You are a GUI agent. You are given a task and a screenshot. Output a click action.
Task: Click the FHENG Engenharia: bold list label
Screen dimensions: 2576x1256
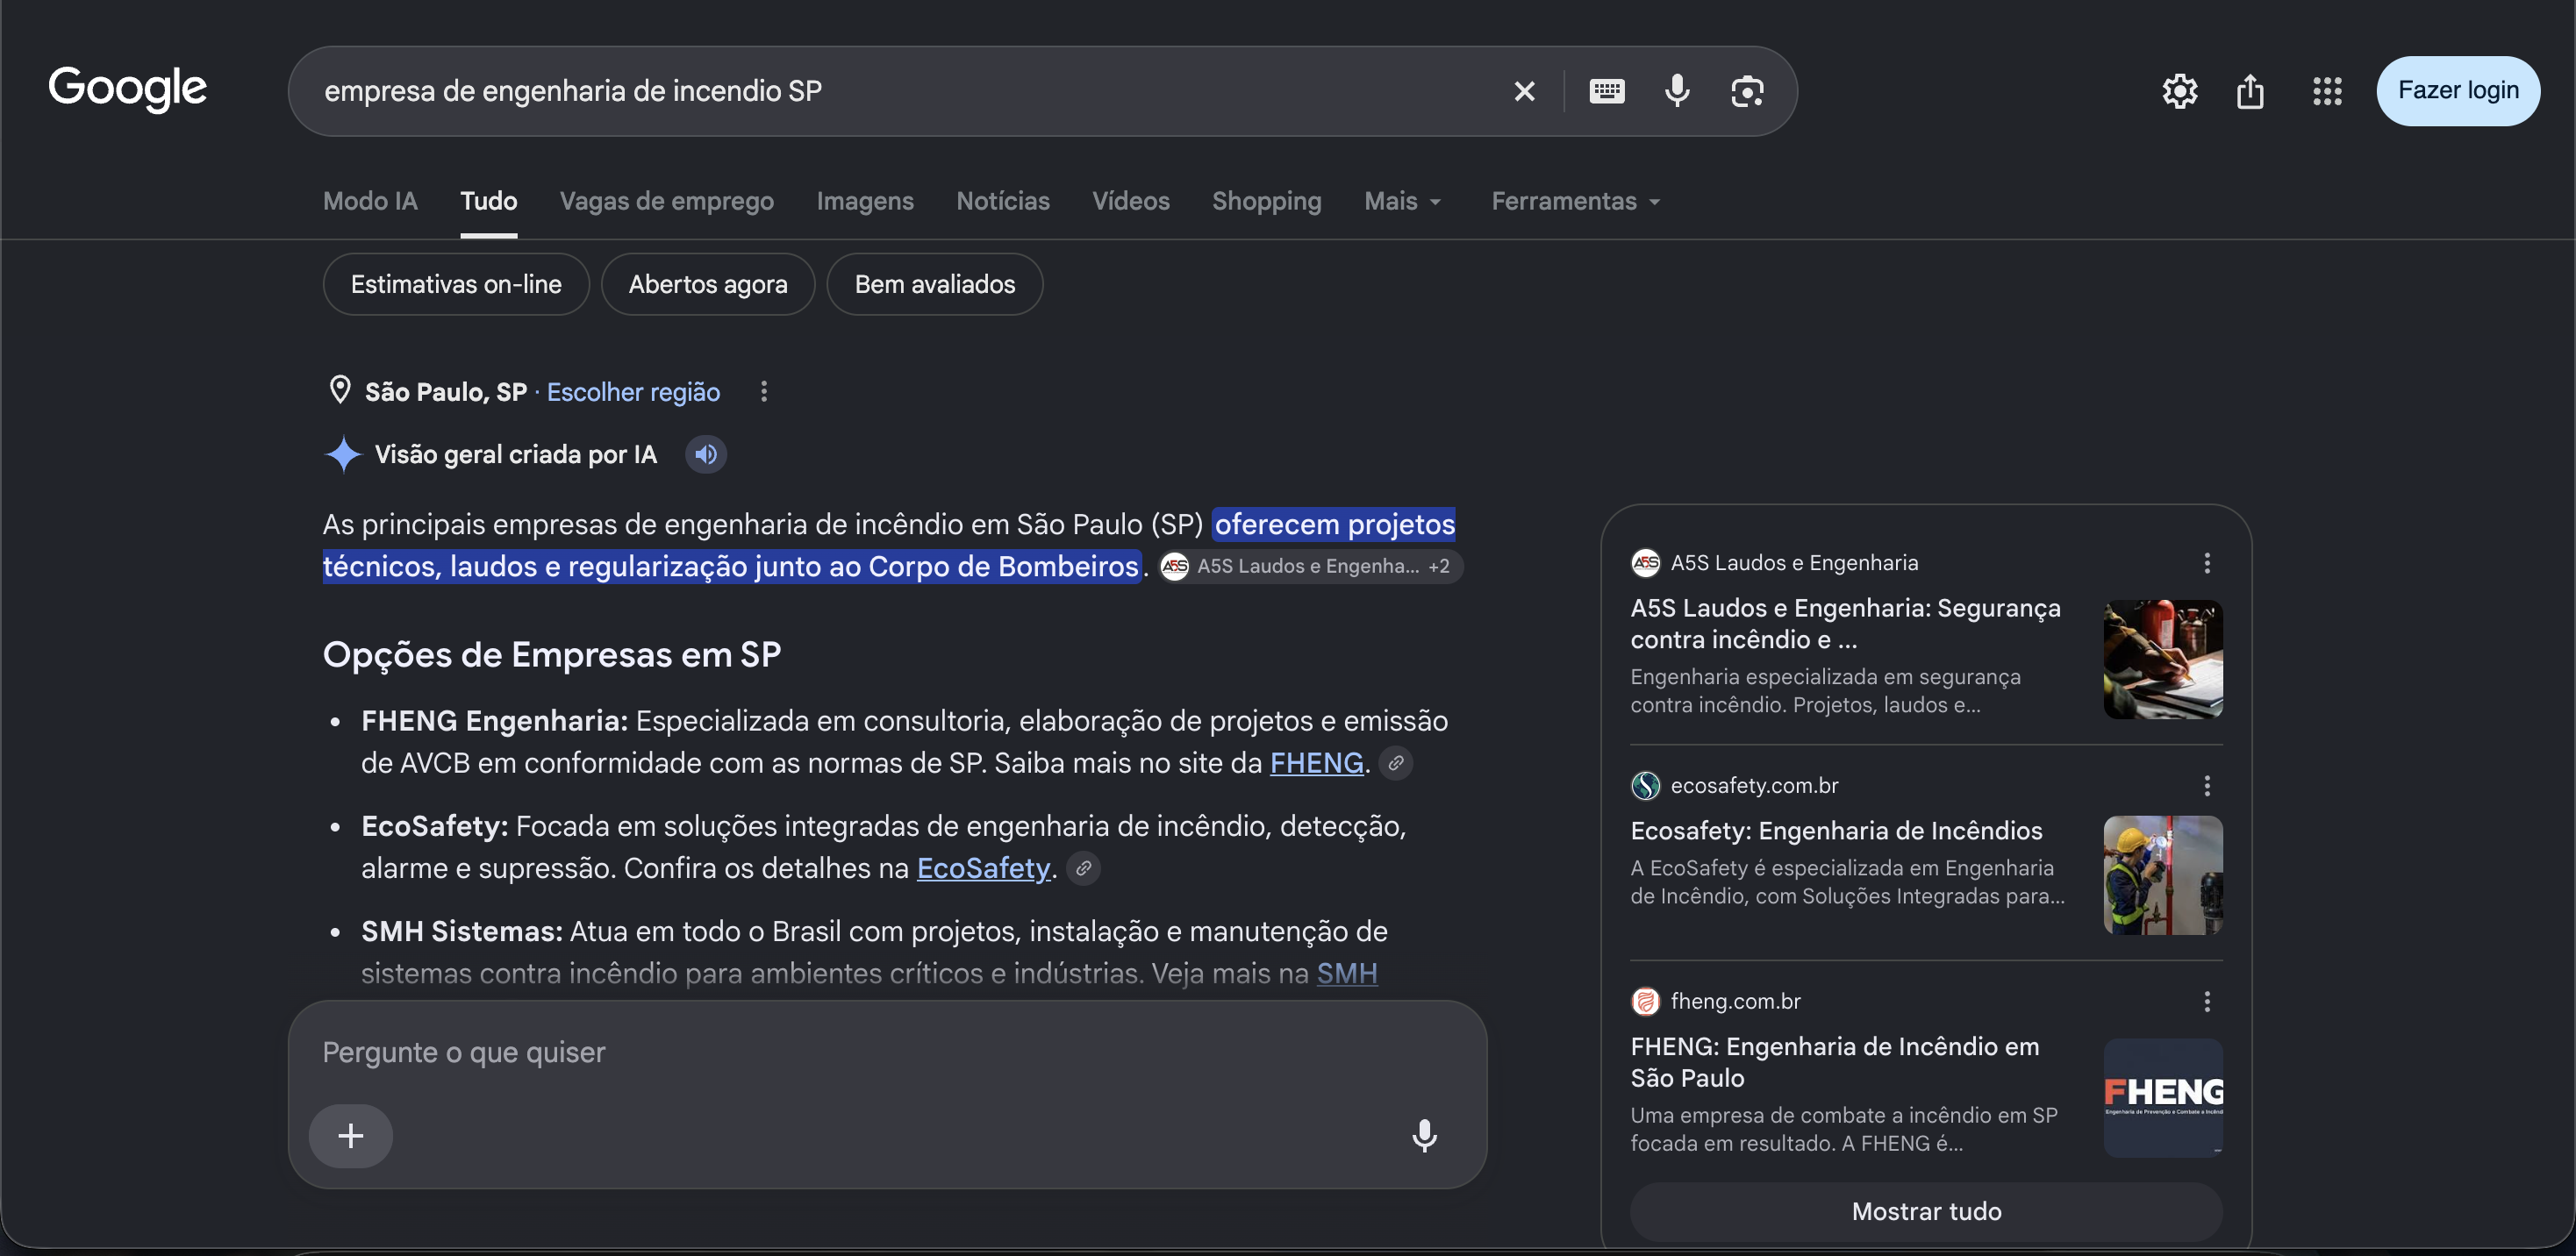coord(494,720)
